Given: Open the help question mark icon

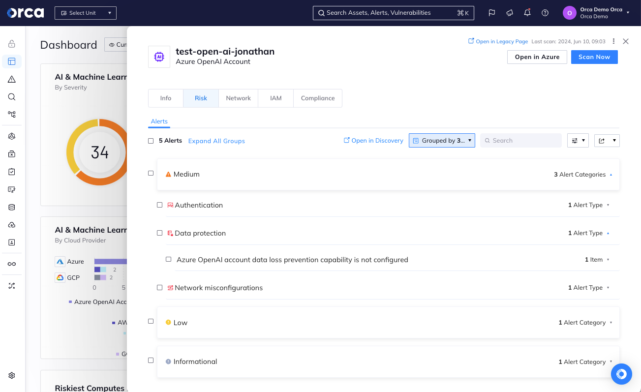Looking at the screenshot, I should (545, 13).
